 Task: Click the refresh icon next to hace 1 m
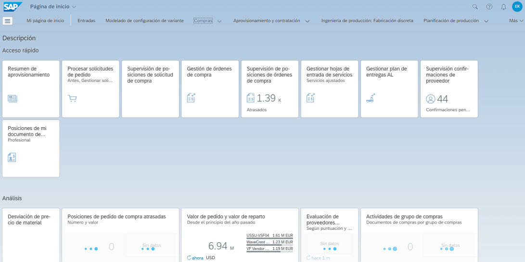pyautogui.click(x=309, y=258)
